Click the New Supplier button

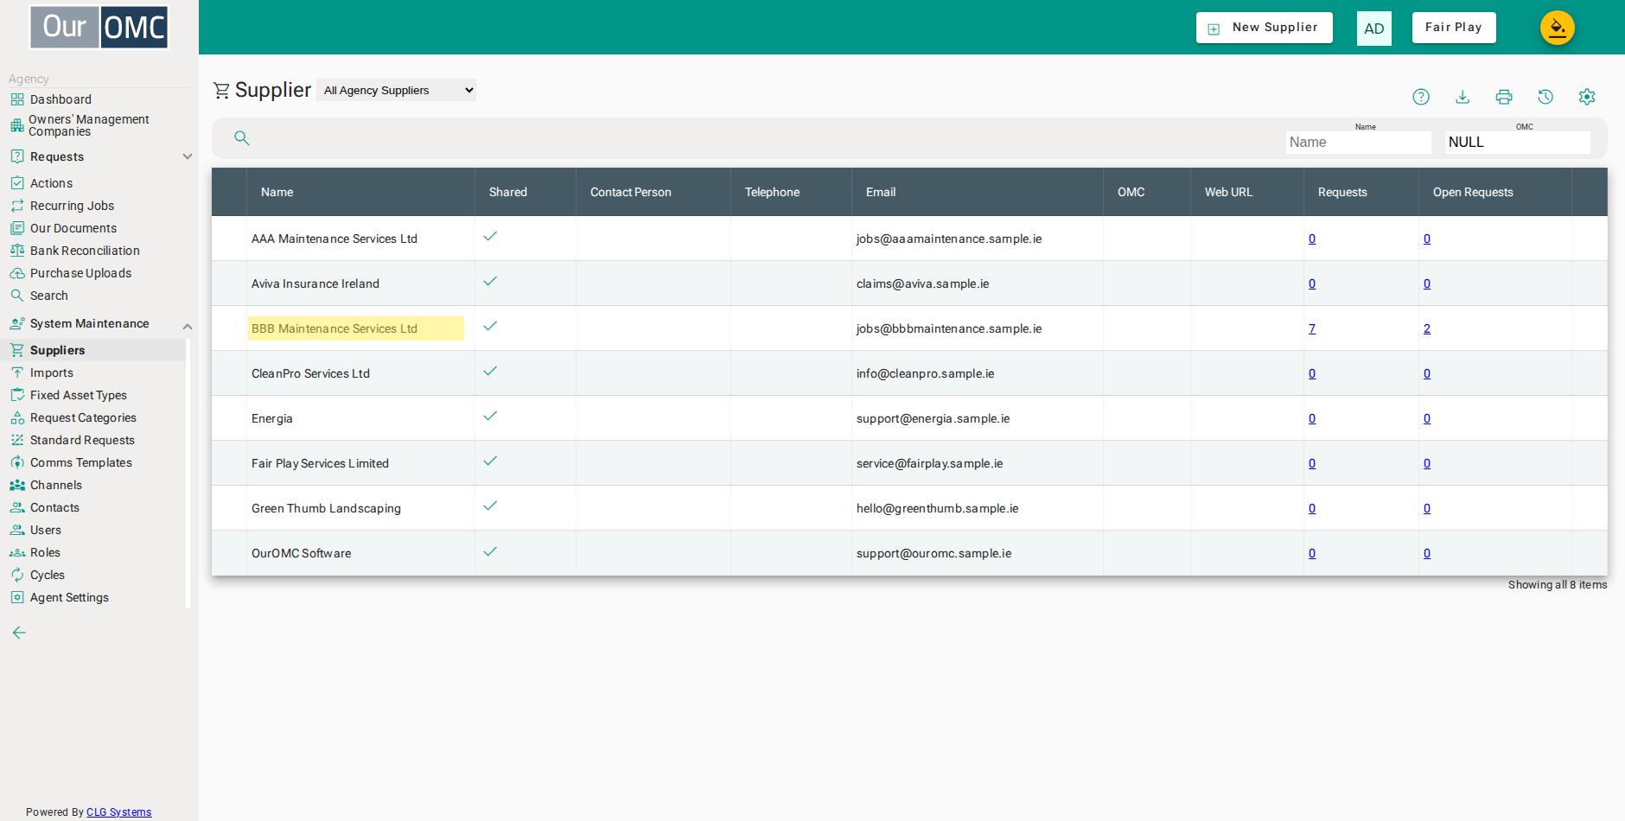(1265, 28)
